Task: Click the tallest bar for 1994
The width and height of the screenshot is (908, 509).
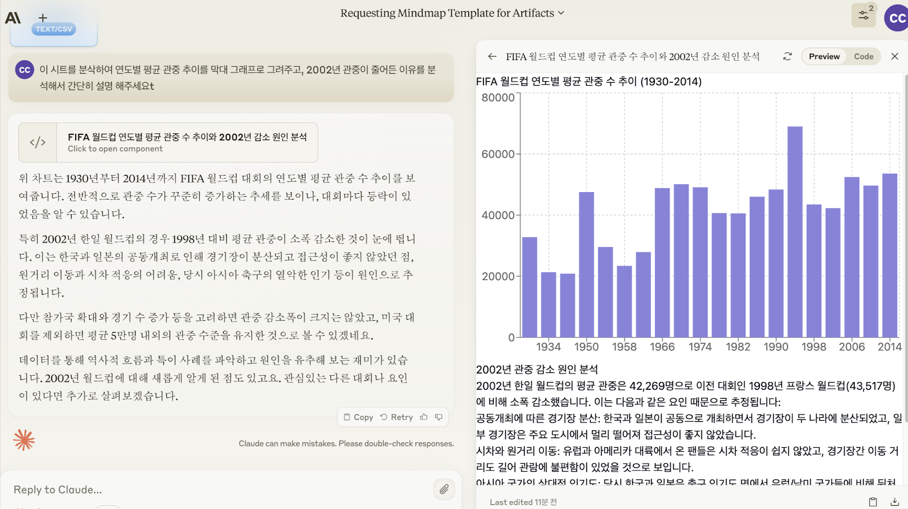Action: [x=794, y=232]
